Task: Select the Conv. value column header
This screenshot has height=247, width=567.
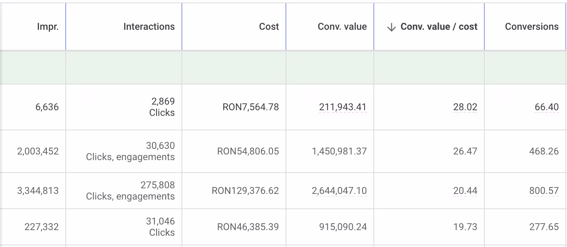Action: click(x=342, y=27)
